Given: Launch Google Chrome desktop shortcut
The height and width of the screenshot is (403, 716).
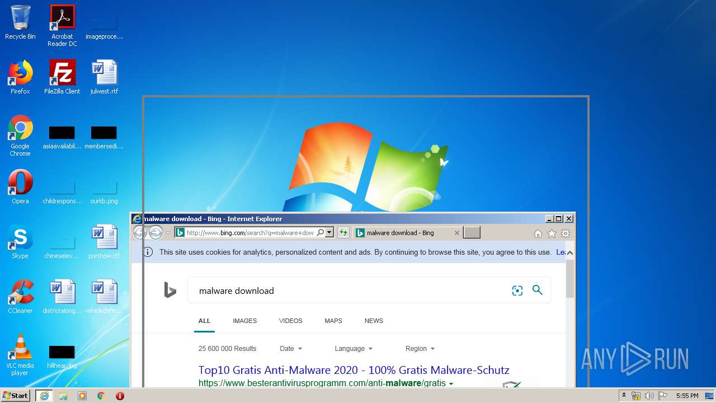Looking at the screenshot, I should [20, 135].
